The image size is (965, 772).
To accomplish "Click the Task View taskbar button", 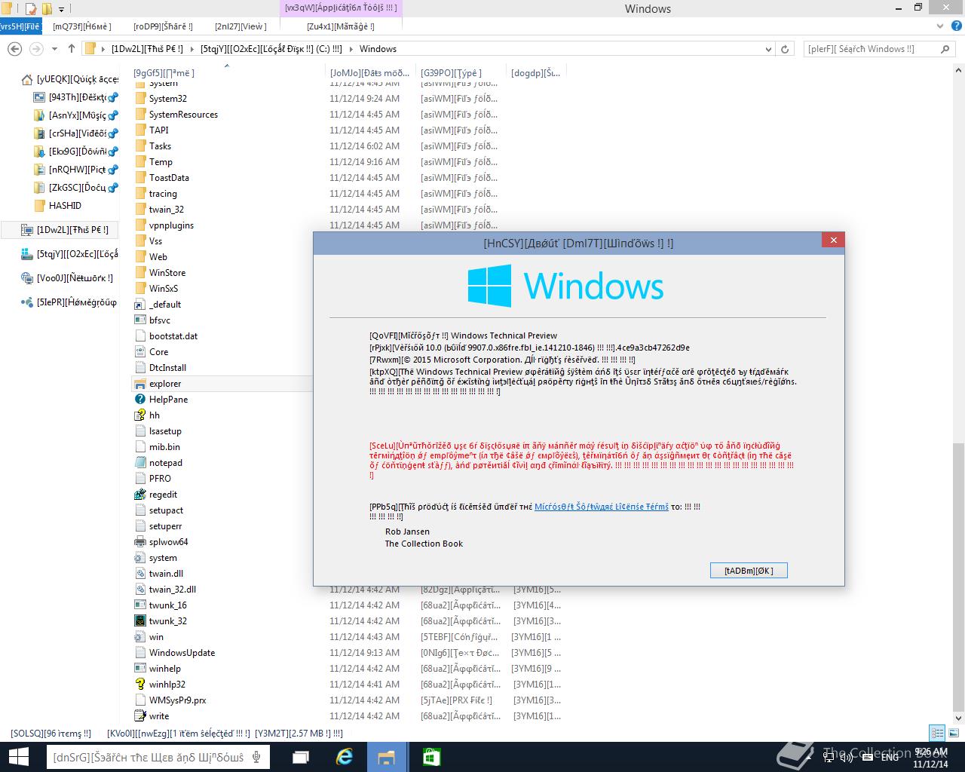I will coord(301,757).
